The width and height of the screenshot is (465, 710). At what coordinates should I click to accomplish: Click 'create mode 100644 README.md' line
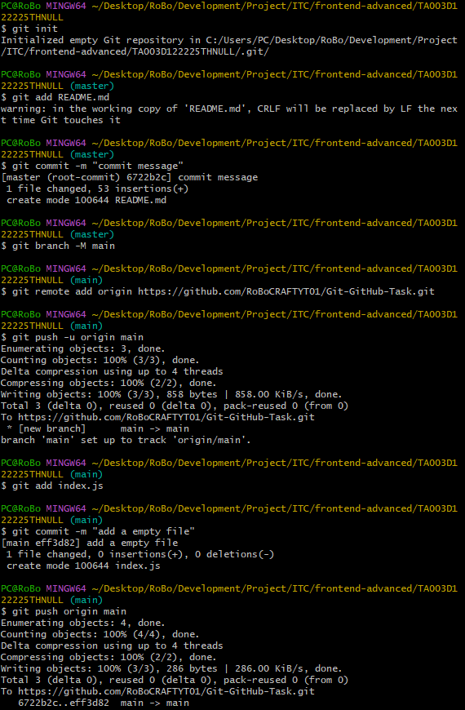(86, 200)
